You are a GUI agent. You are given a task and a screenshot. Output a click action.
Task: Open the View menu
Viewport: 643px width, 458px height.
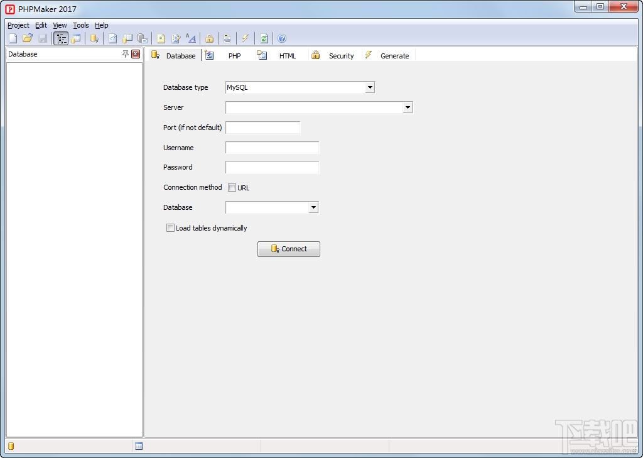pyautogui.click(x=60, y=25)
